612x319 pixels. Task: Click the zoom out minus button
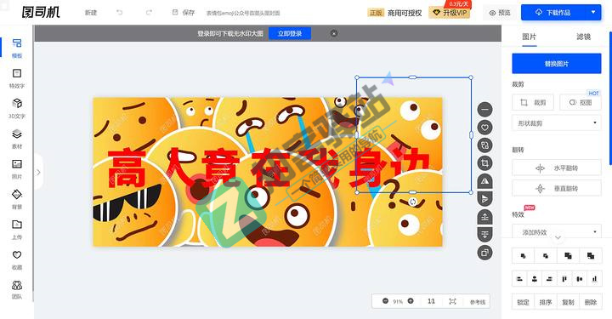click(385, 301)
